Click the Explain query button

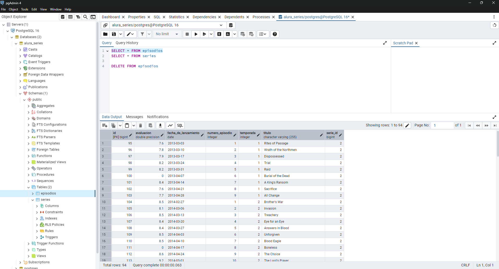pos(219,34)
